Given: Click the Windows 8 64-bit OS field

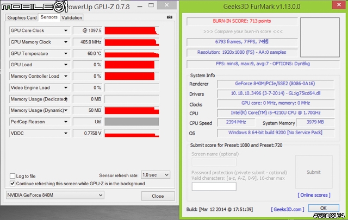Looking at the screenshot, I should click(x=276, y=133).
